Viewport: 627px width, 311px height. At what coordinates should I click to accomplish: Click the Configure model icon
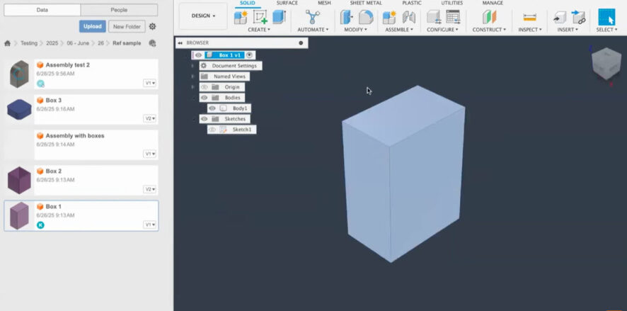click(x=434, y=17)
